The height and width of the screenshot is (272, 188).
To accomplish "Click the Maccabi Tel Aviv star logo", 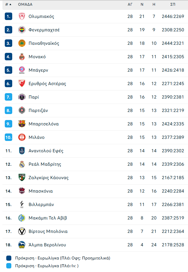I will [22, 218].
